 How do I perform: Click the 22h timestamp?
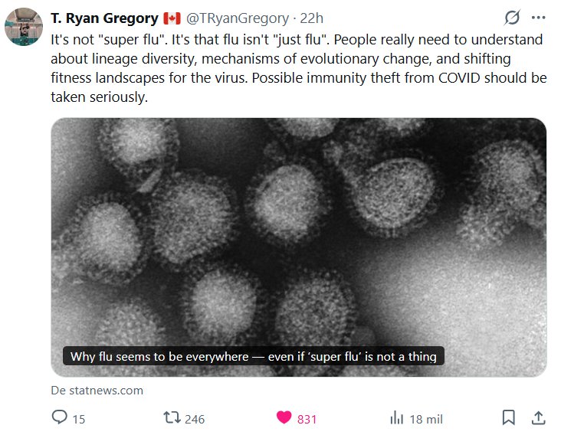312,18
